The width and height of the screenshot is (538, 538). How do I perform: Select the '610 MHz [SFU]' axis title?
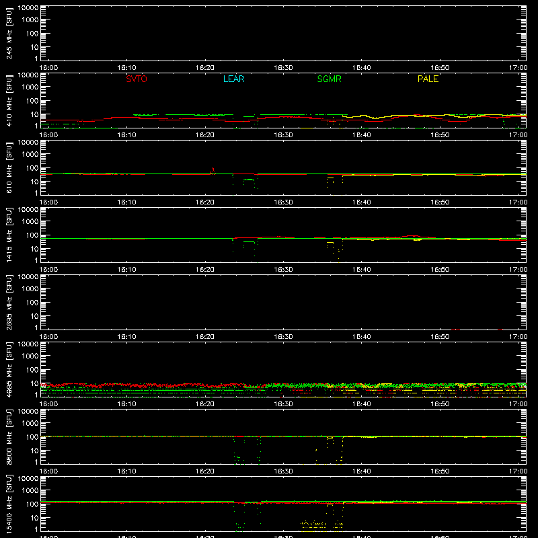click(9, 167)
